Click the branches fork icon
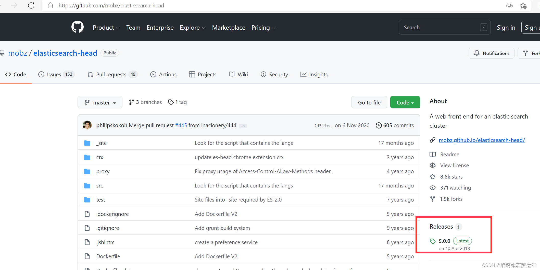The image size is (540, 270). pos(131,102)
